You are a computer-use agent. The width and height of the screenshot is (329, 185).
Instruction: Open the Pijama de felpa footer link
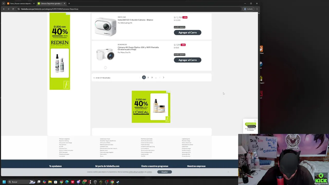click(x=145, y=145)
